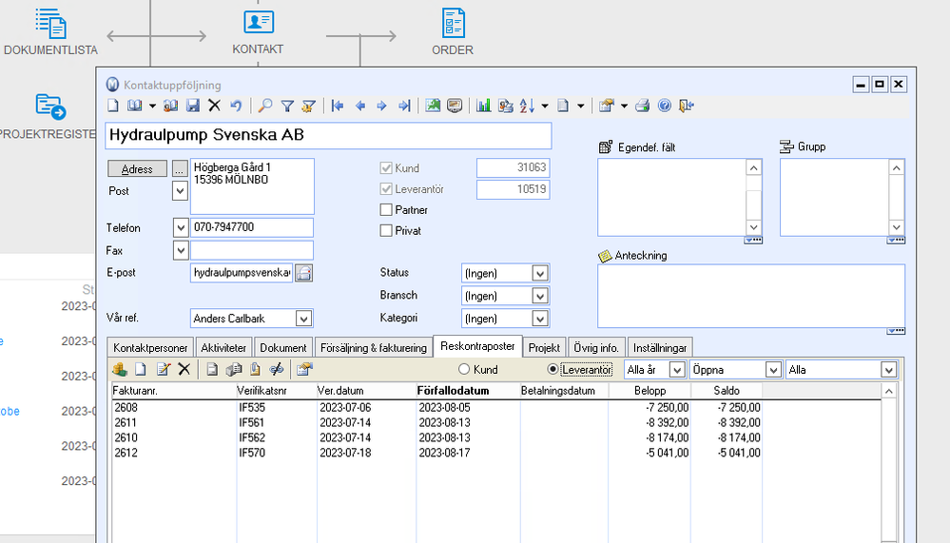Image resolution: width=950 pixels, height=543 pixels.
Task: Open the Telefon type dropdown
Action: (x=181, y=228)
